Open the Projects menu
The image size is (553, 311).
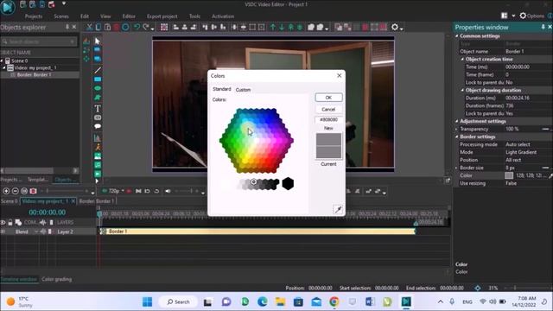[x=34, y=16]
